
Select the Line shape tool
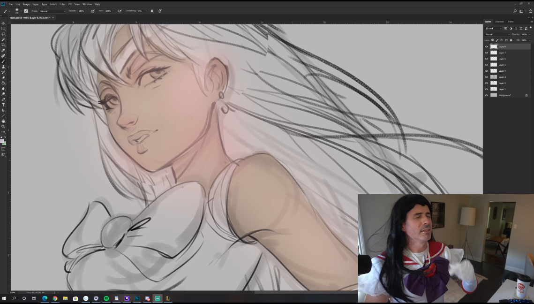point(3,116)
